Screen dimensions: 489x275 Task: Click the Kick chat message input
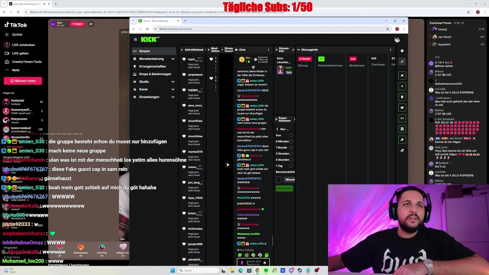tap(254, 263)
